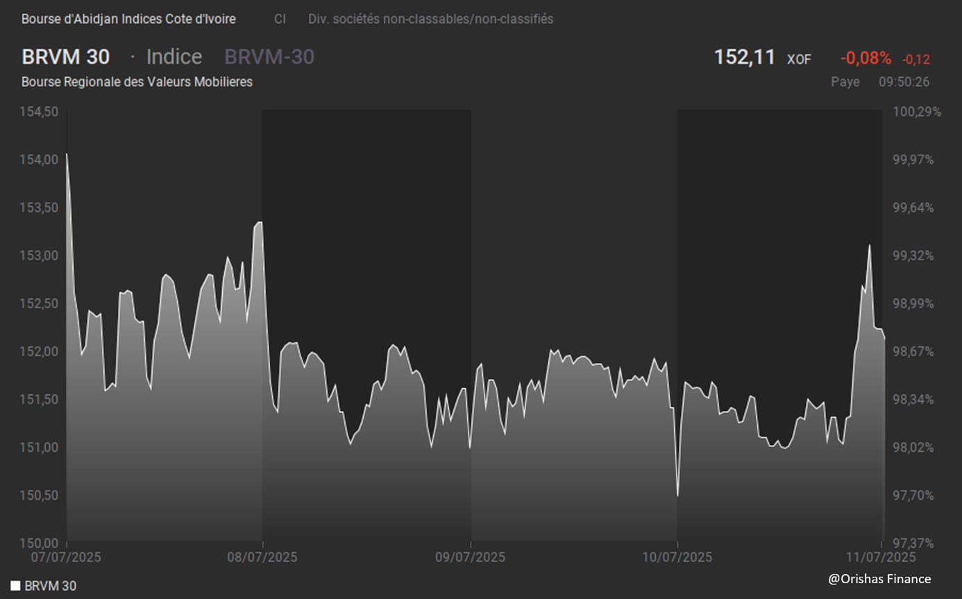Click the Paye status label
This screenshot has width=962, height=599.
[x=845, y=82]
